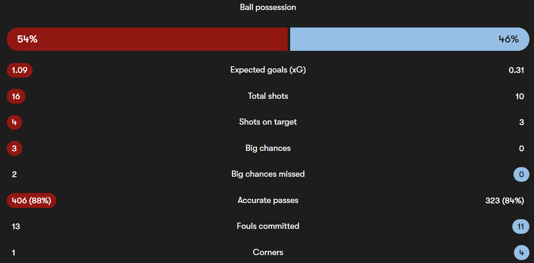Select the Ball possession heading
Viewport: 534px width, 263px height.
[268, 7]
